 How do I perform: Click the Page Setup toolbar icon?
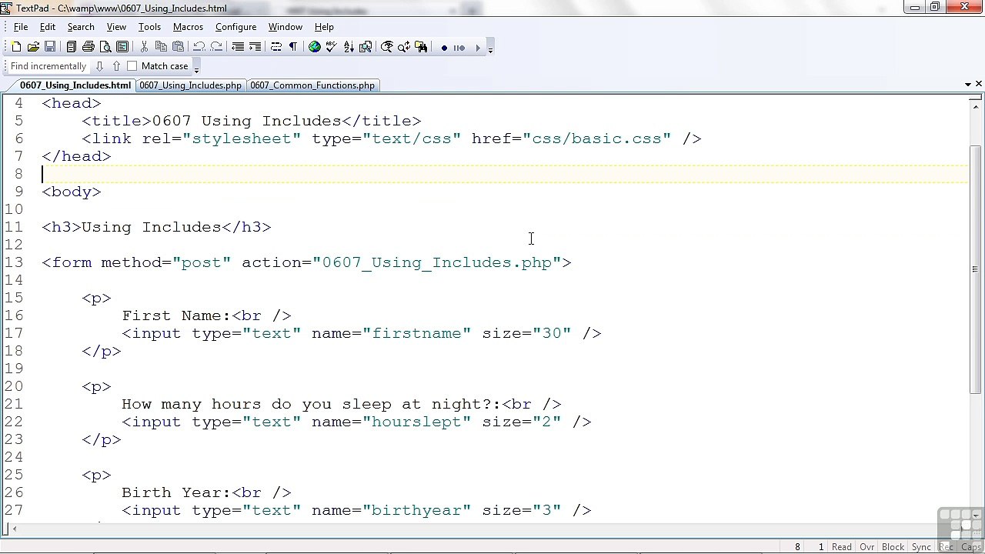(x=122, y=47)
